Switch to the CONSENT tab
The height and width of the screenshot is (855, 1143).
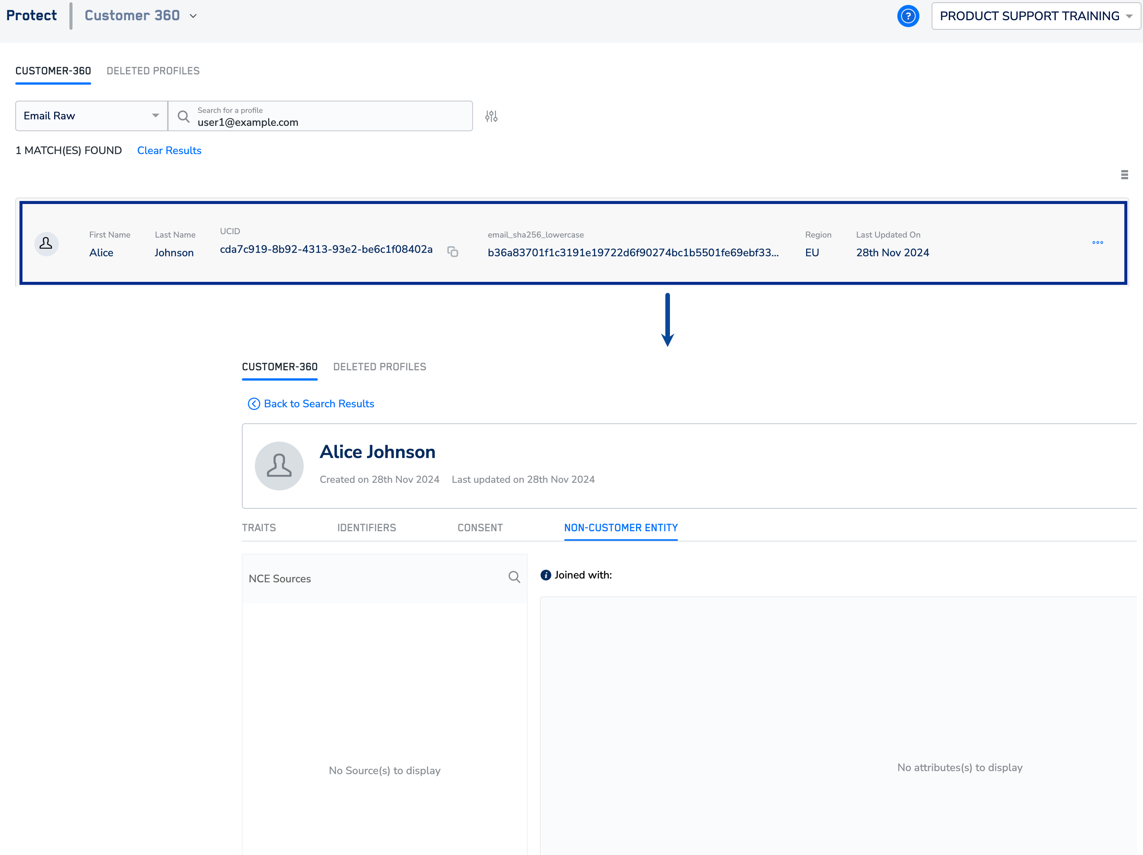[x=480, y=527]
